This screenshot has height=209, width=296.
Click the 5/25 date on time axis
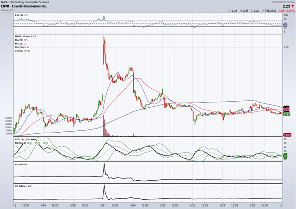(x=163, y=205)
